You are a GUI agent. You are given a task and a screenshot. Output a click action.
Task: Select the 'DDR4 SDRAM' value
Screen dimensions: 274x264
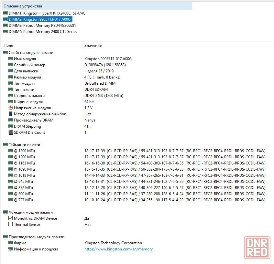(x=96, y=90)
